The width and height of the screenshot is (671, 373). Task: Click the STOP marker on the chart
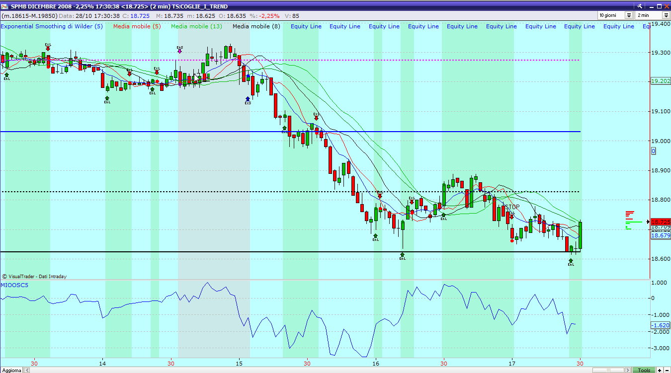coord(512,207)
